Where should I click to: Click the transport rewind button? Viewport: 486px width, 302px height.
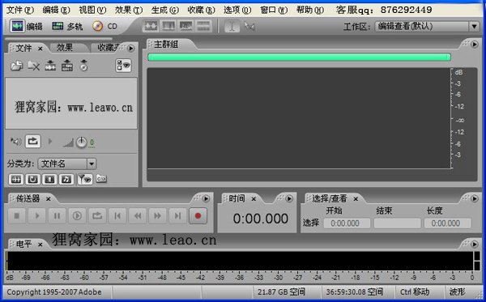tap(138, 215)
